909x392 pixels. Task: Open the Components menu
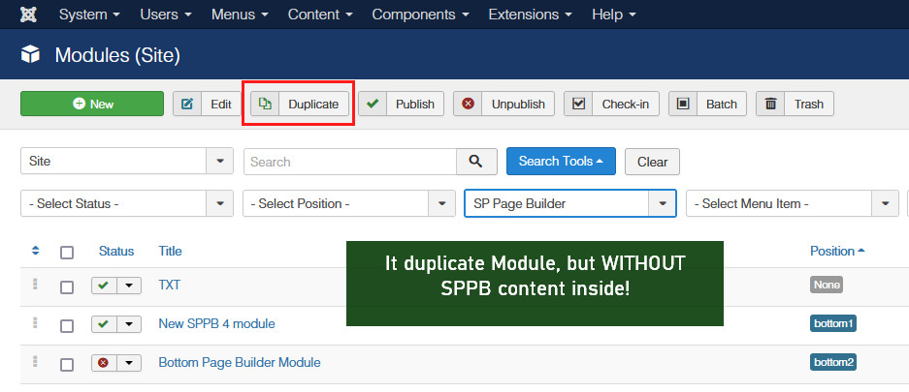(422, 15)
